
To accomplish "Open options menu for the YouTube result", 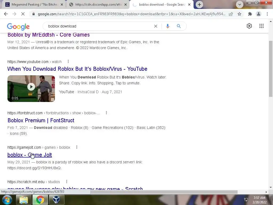I will [x=68, y=61].
